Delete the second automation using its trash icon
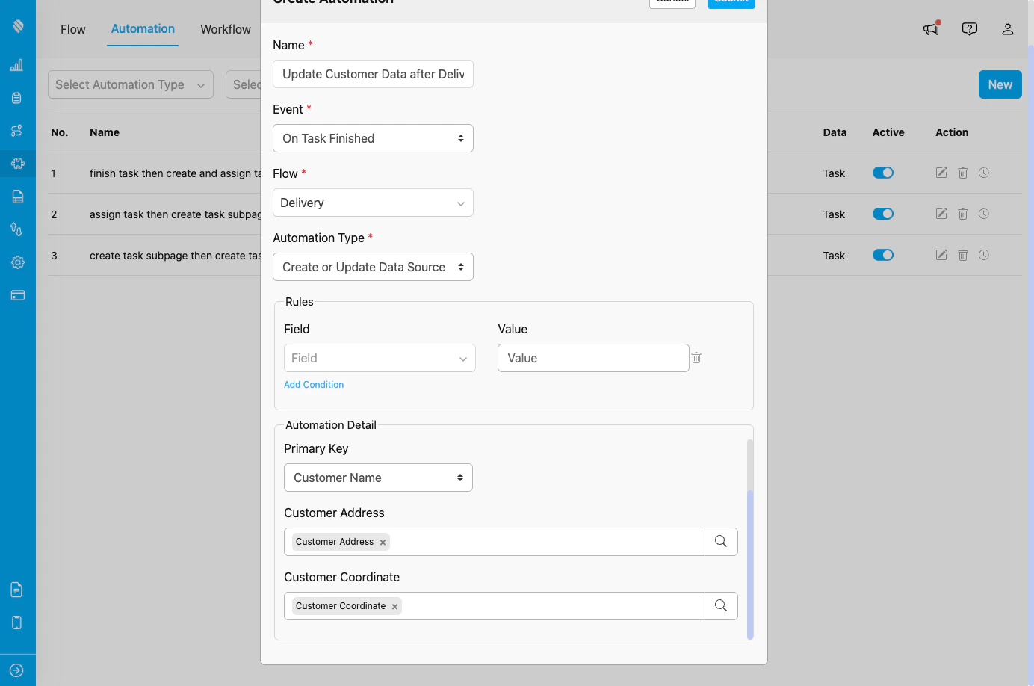Viewport: 1034px width, 686px height. click(962, 214)
